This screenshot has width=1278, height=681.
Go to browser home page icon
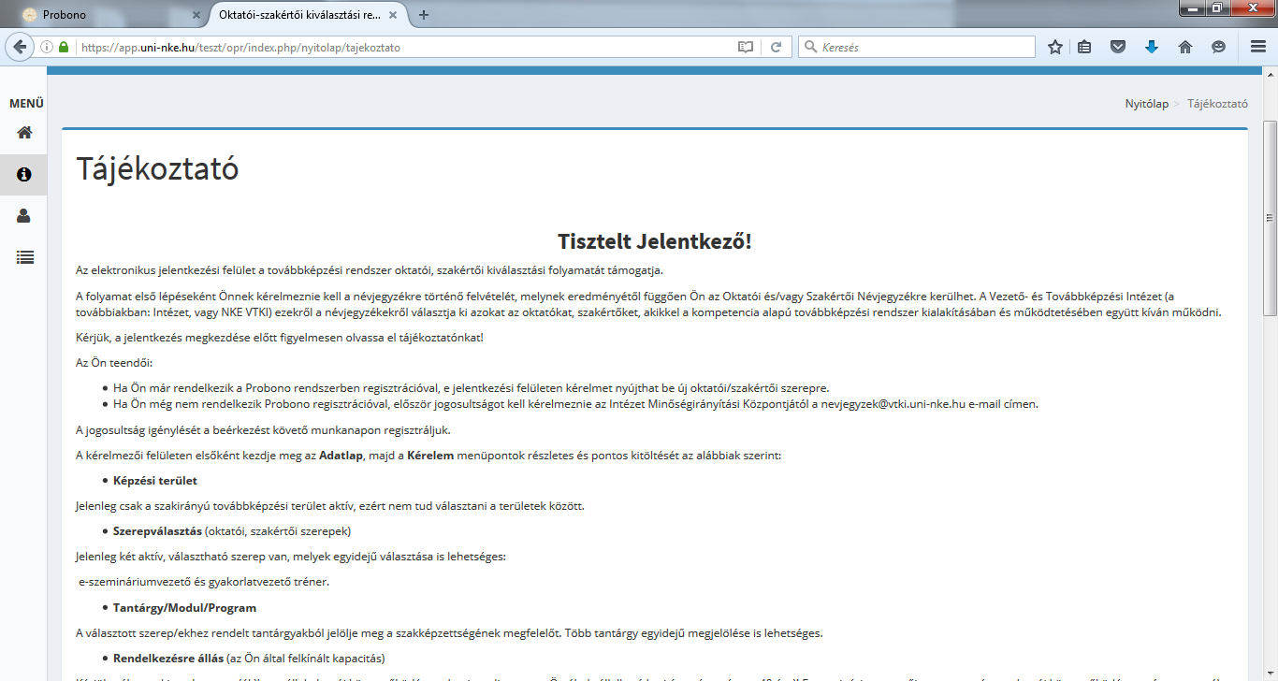coord(1185,47)
